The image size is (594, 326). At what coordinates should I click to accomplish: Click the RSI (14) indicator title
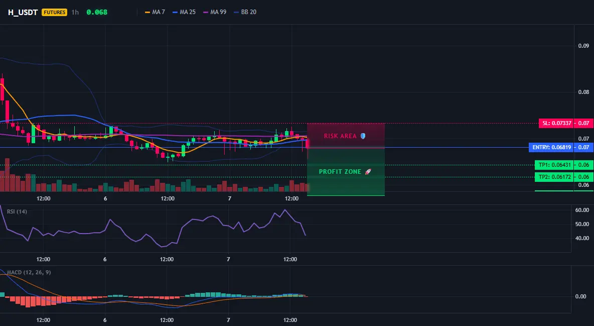point(17,211)
